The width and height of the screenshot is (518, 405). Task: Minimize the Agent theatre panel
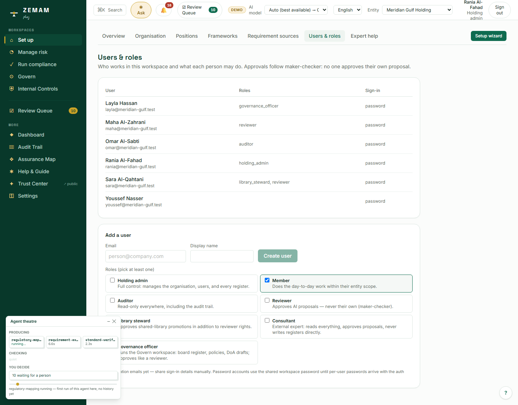tap(109, 321)
